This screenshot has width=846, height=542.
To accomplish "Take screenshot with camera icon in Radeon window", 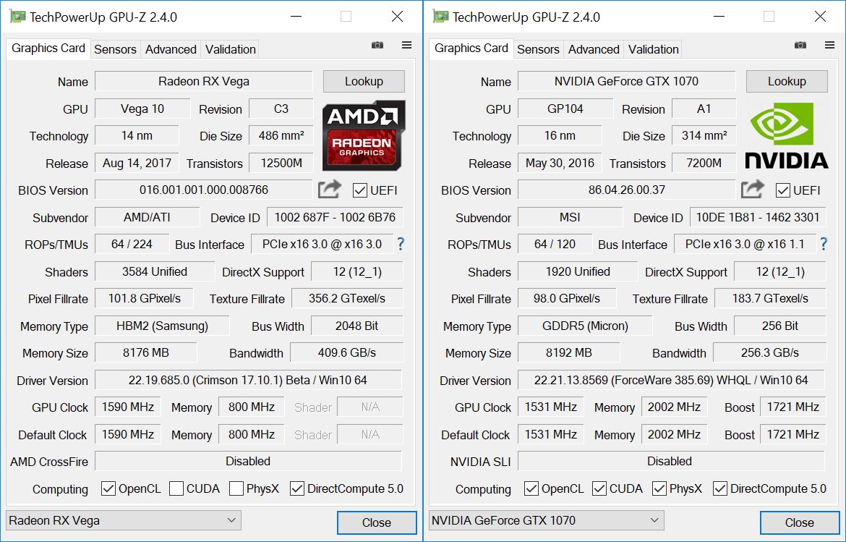I will coord(377,45).
